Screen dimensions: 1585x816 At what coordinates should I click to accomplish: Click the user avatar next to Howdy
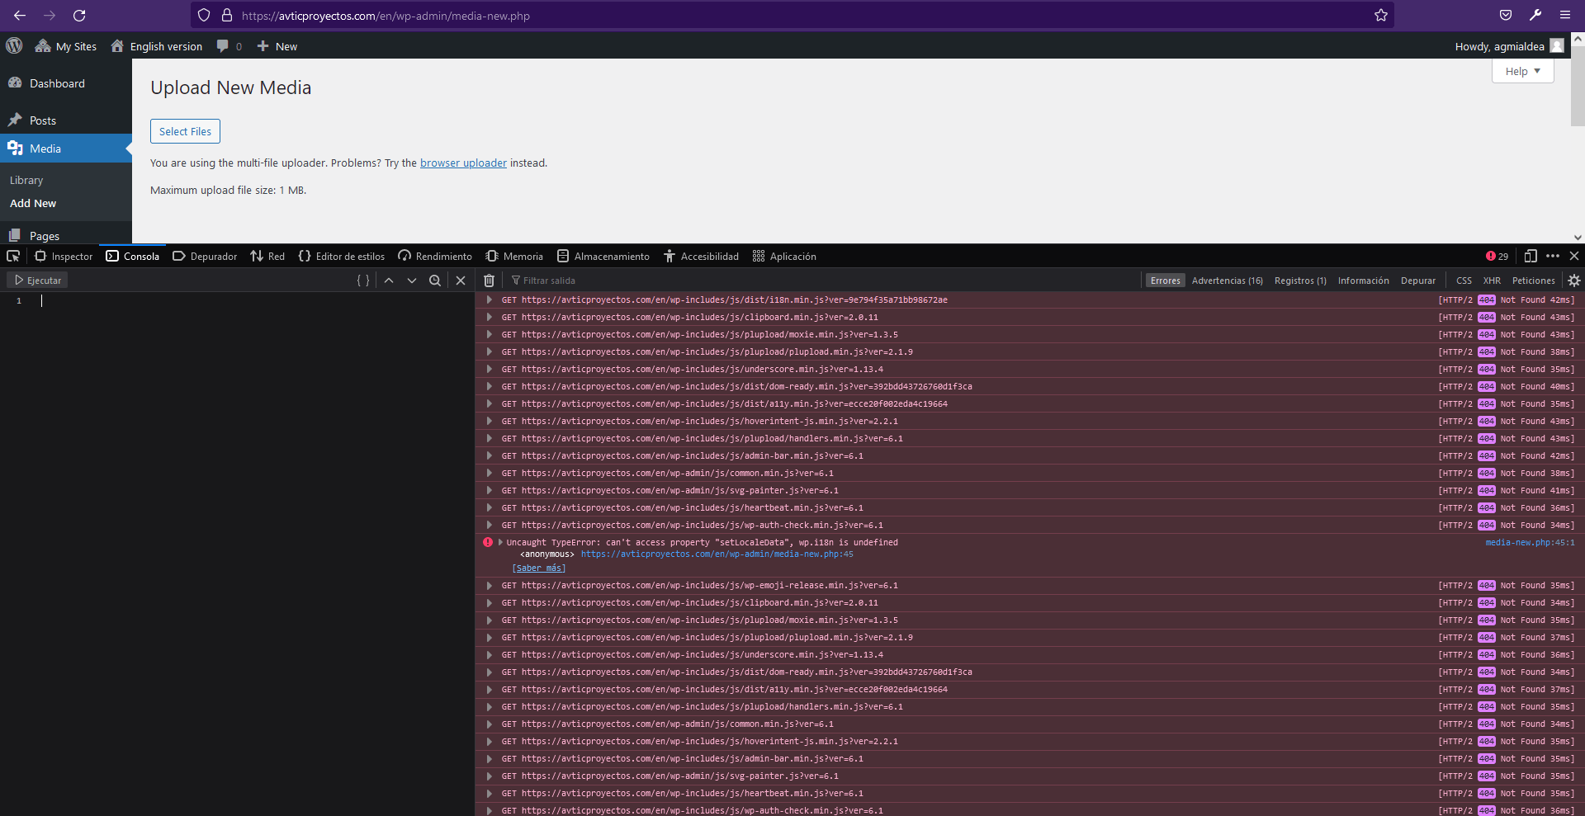pos(1557,46)
